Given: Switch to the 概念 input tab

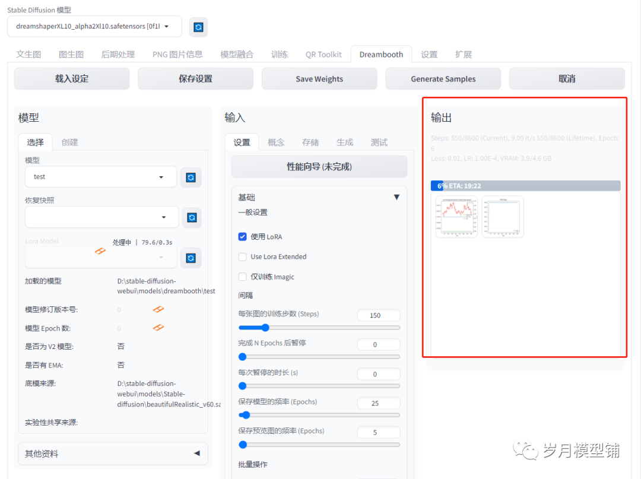Looking at the screenshot, I should [x=276, y=142].
